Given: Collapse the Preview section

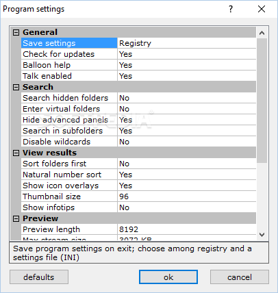Looking at the screenshot, I should coord(16,218).
